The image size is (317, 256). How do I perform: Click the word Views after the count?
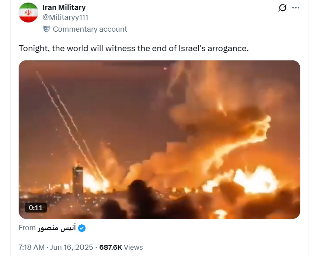click(x=133, y=247)
